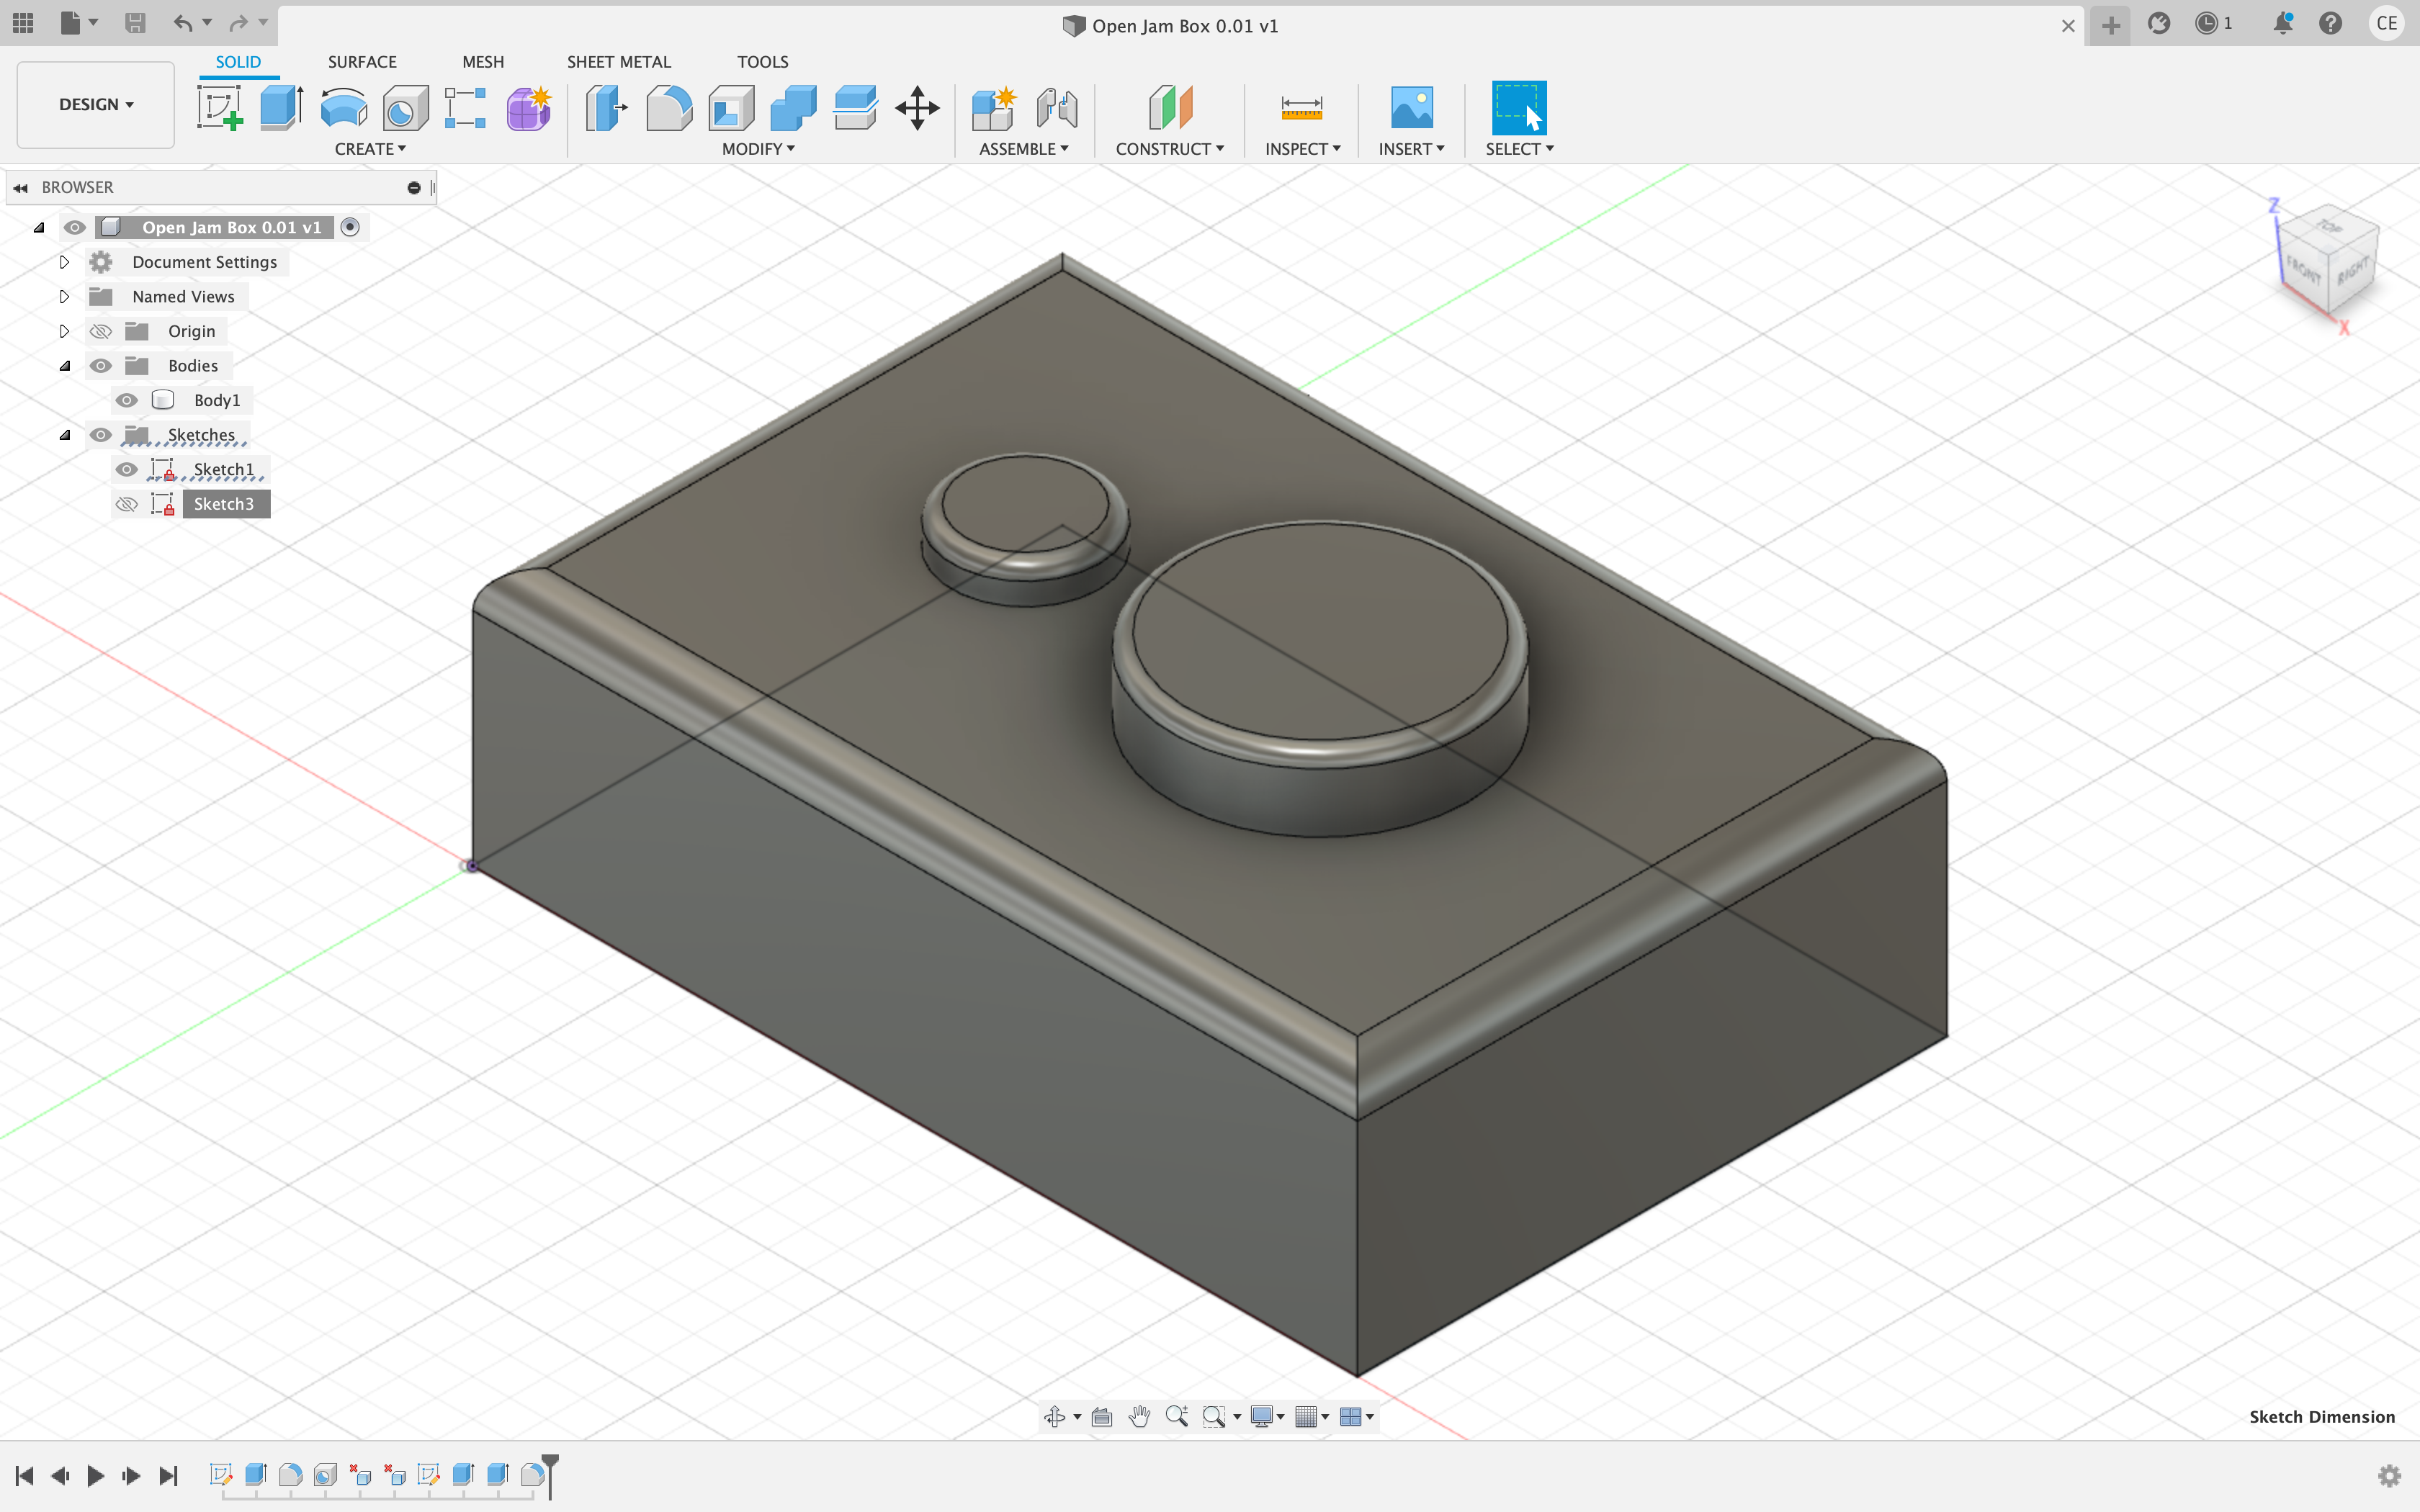The height and width of the screenshot is (1512, 2420).
Task: Select the Create Sketch tool
Action: coord(219,107)
